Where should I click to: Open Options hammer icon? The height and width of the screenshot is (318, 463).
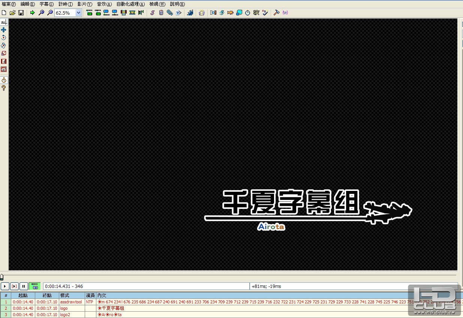pyautogui.click(x=277, y=13)
